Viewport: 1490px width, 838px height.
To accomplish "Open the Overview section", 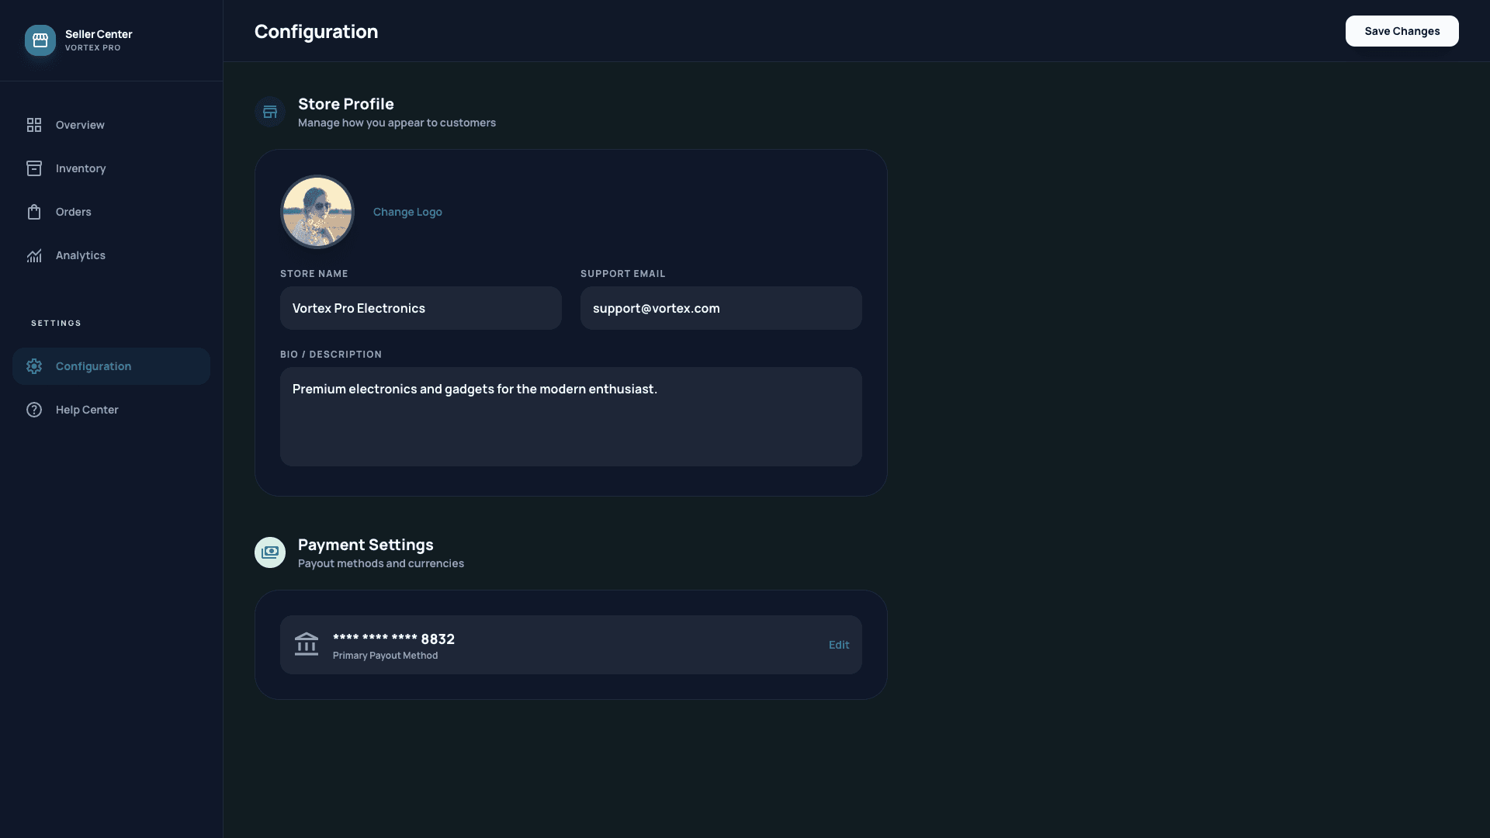I will pos(80,124).
